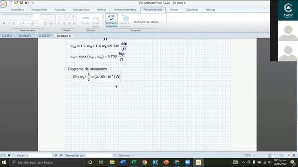This screenshot has height=167, width=298.
Task: Select the Formato de texto ribbon tab
Action: (x=153, y=10)
